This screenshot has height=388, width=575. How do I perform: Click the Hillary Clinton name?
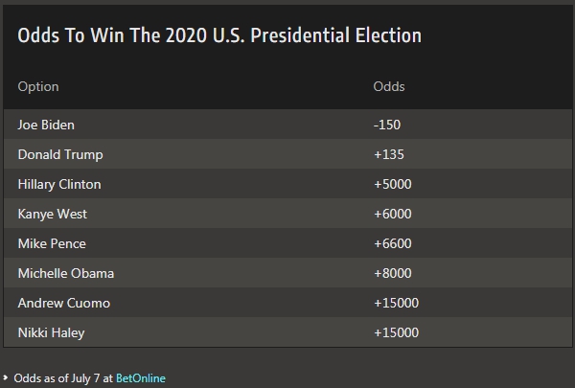click(x=59, y=184)
